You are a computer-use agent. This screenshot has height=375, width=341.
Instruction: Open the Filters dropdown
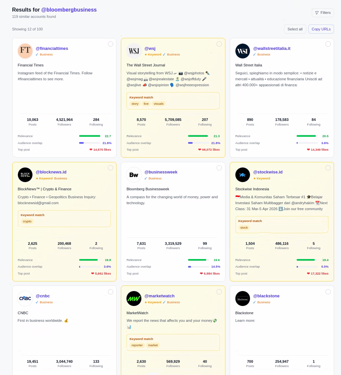323,13
